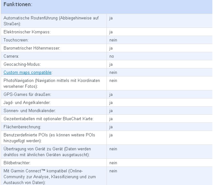Click the Mit Garmin Connect kompatibel label

tap(50, 177)
